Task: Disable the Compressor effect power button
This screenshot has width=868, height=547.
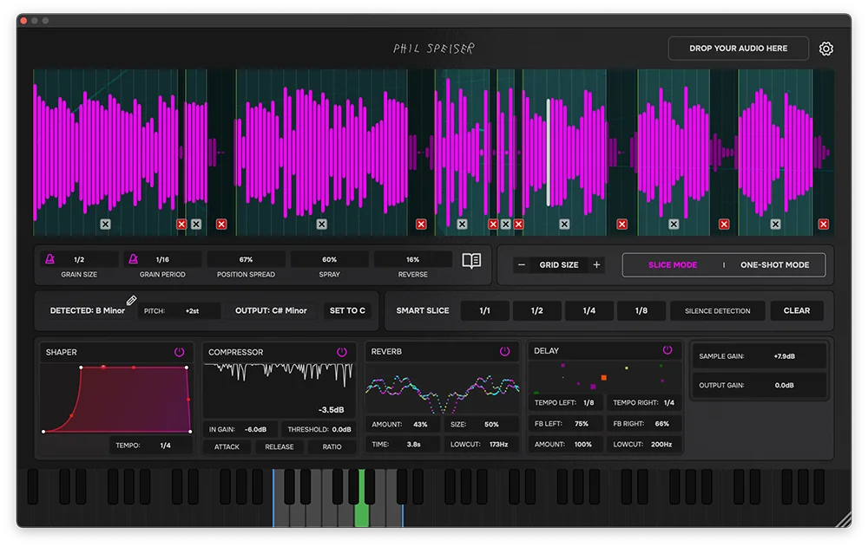Action: coord(342,352)
